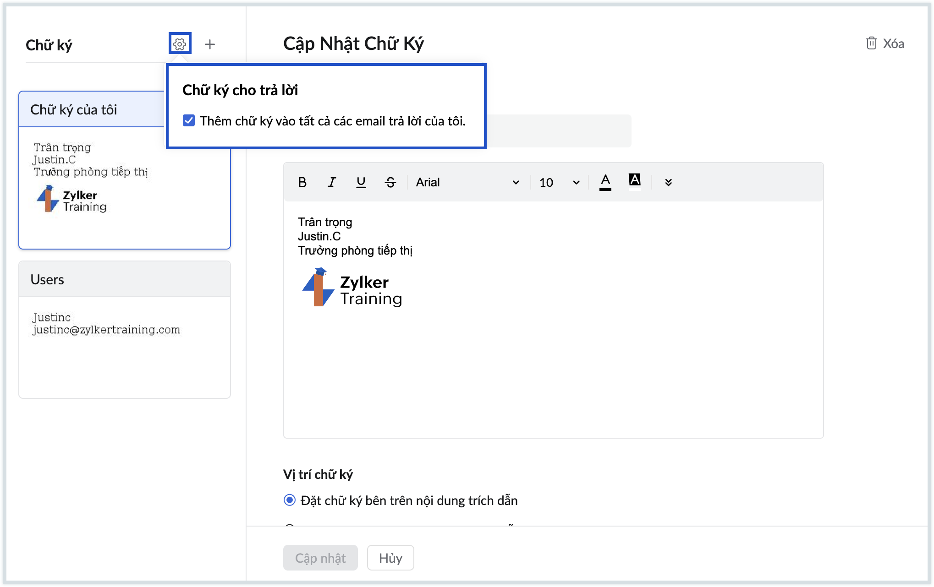Screen dimensions: 934x587
Task: Toggle bold formatting in the editor toolbar
Action: (x=302, y=182)
